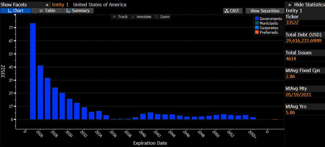Click the 2030 expiration bar
This screenshot has height=147, width=325.
(70, 109)
